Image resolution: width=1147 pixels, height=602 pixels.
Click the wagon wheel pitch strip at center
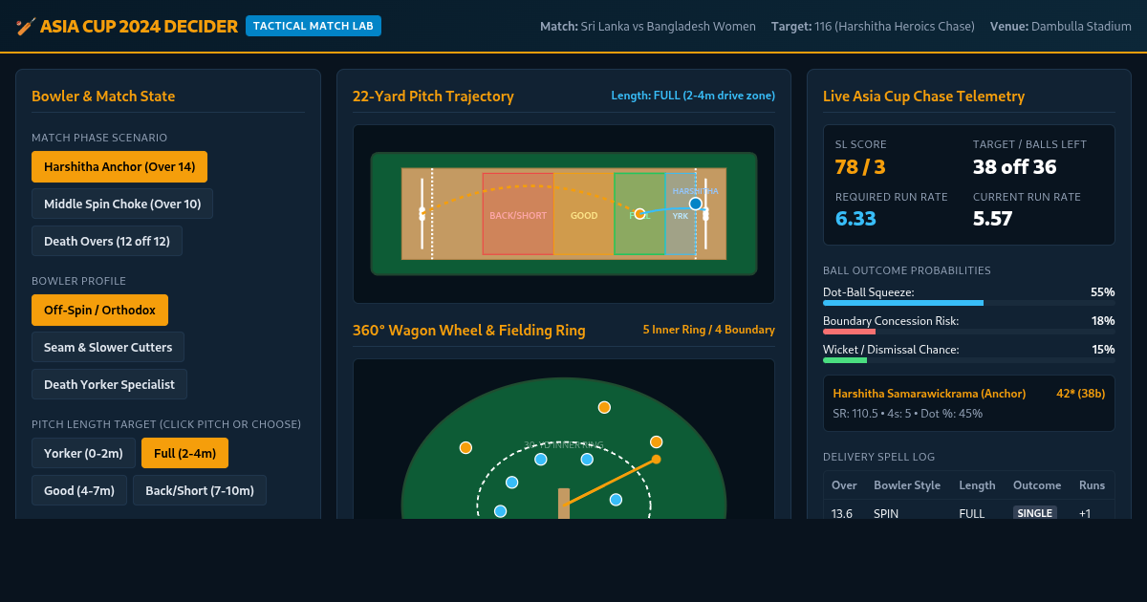(x=564, y=504)
